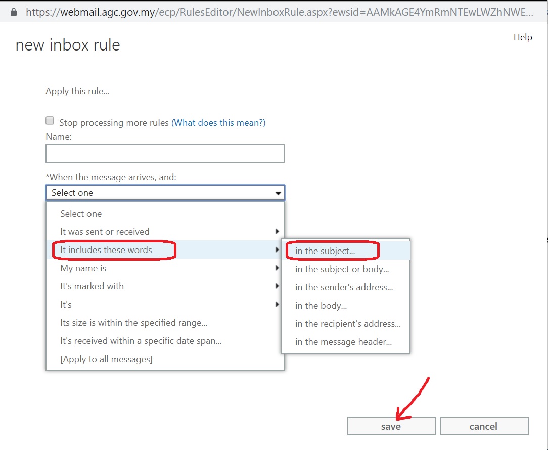Viewport: 548px width, 450px height.
Task: Choose 'in the message header...' option
Action: coord(343,342)
